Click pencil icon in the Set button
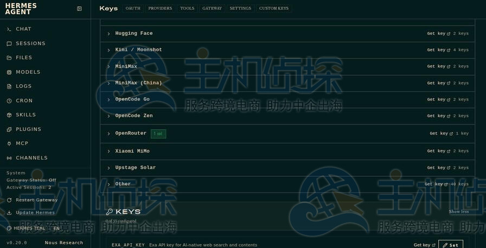 [x=445, y=245]
